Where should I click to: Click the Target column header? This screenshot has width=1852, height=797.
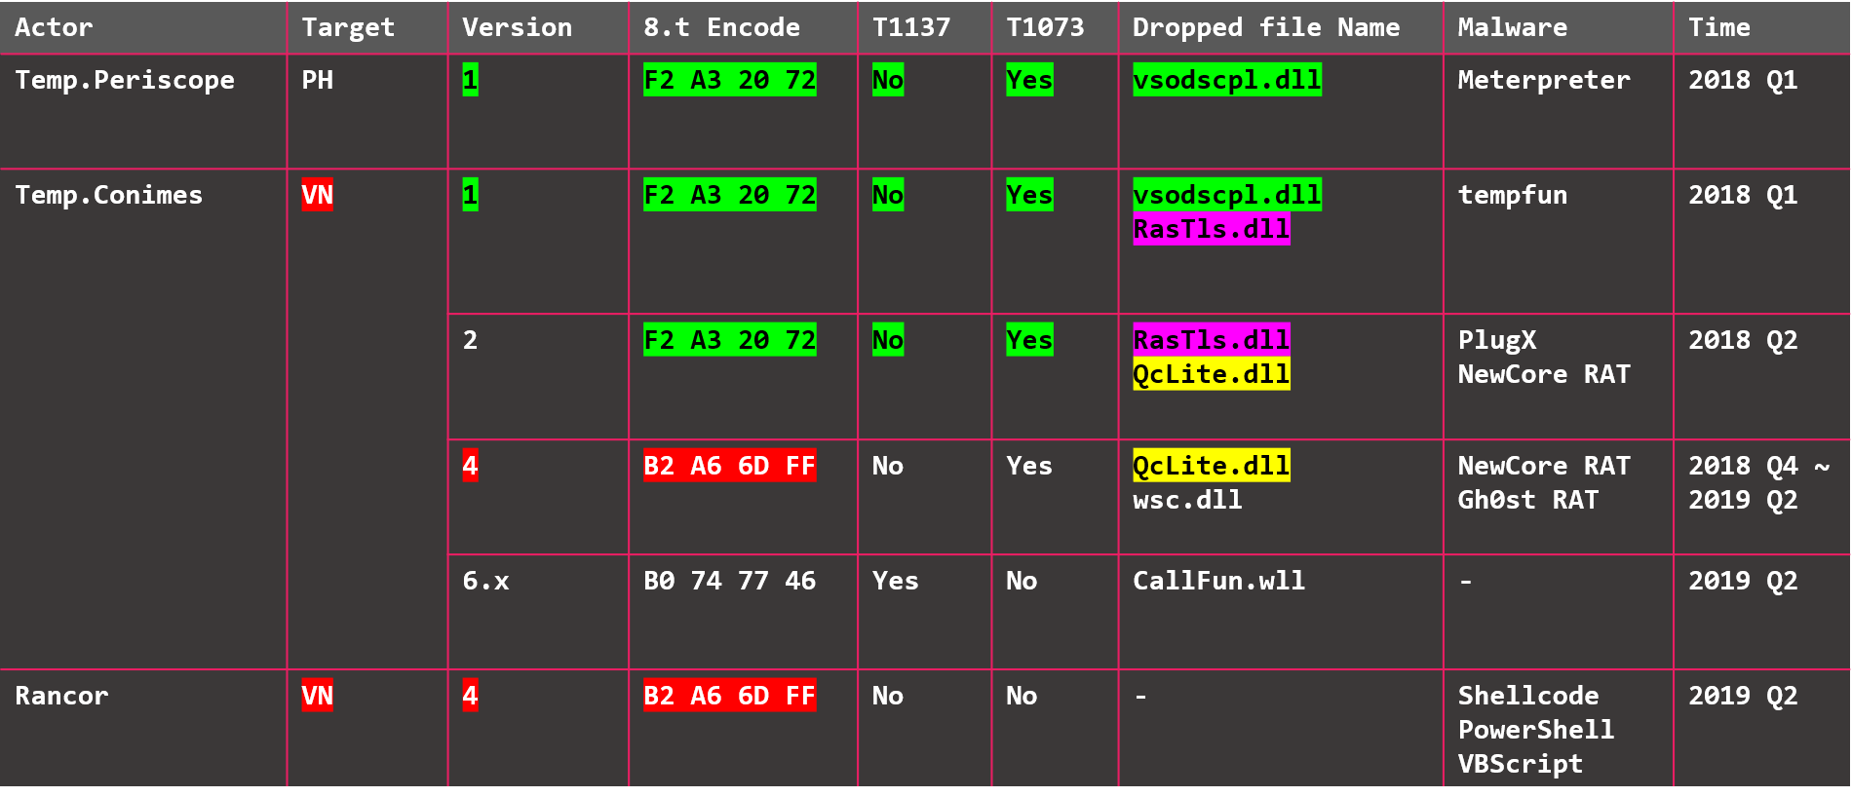(x=348, y=27)
